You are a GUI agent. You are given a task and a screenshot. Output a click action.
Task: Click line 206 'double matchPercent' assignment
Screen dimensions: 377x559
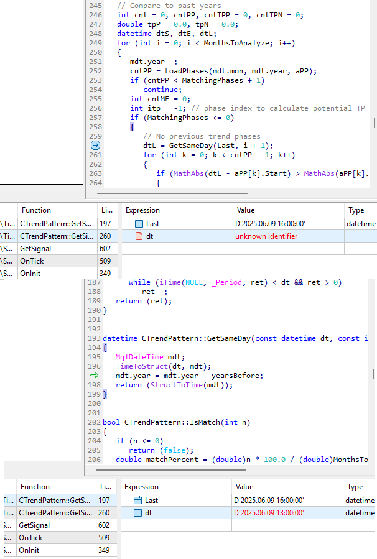click(241, 460)
